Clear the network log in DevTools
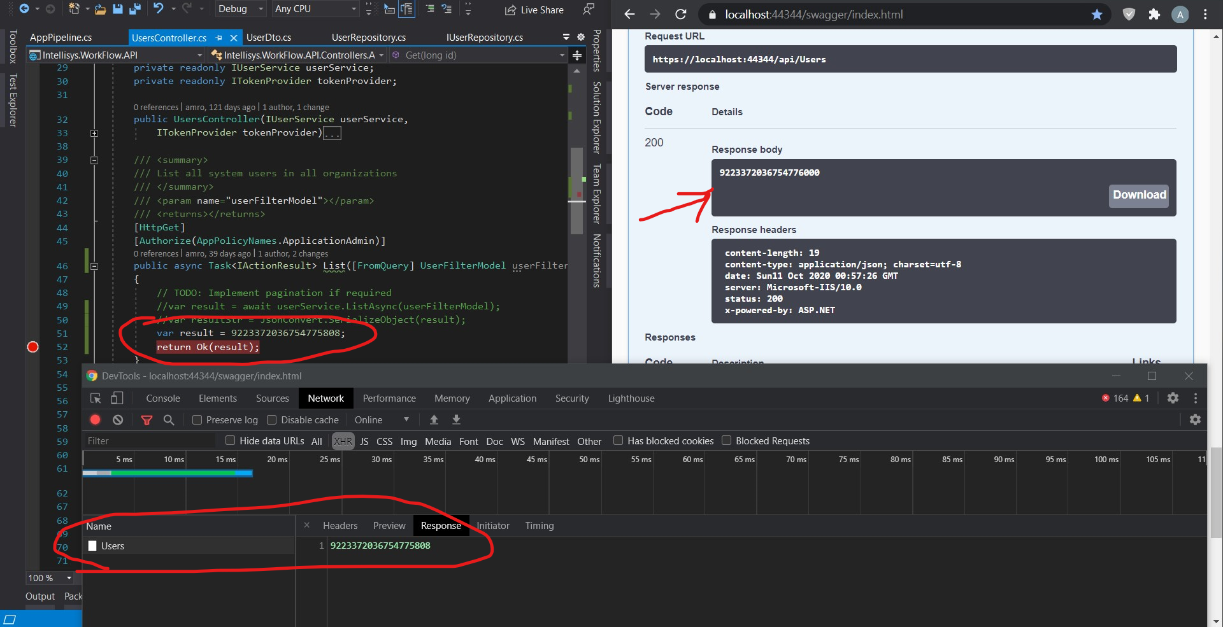 point(118,419)
